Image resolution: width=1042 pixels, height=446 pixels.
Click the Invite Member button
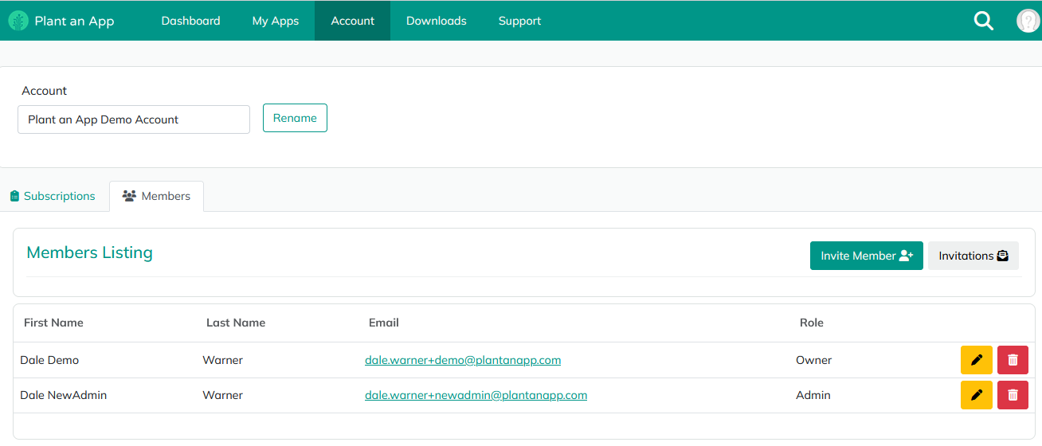click(866, 256)
